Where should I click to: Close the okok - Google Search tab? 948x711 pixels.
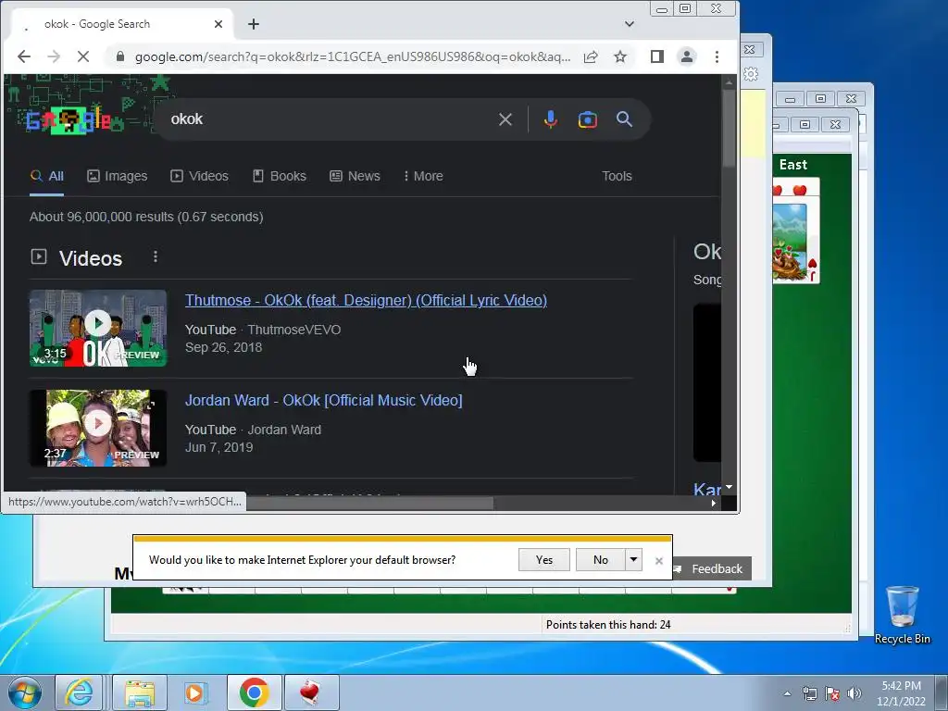[218, 24]
